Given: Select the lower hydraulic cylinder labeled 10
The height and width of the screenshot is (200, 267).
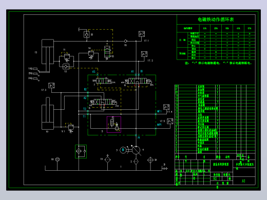Looking at the screenshot, I should click(48, 113).
